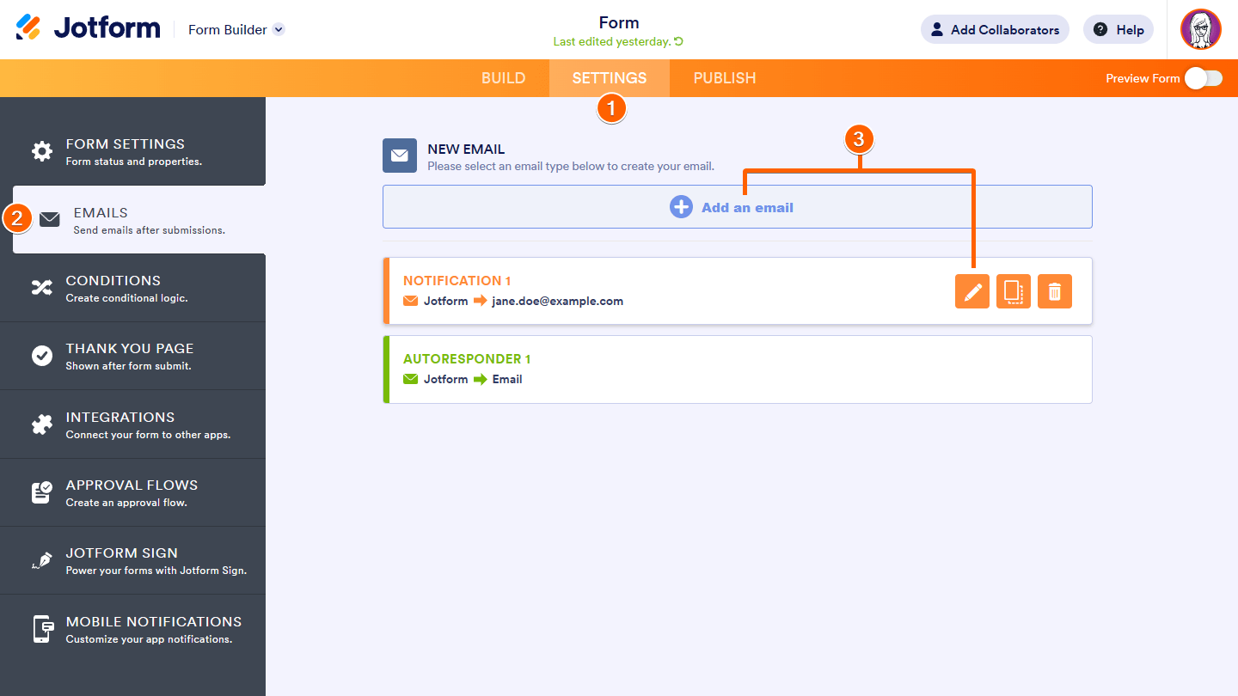Image resolution: width=1238 pixels, height=696 pixels.
Task: Click the Help button
Action: [x=1118, y=28]
